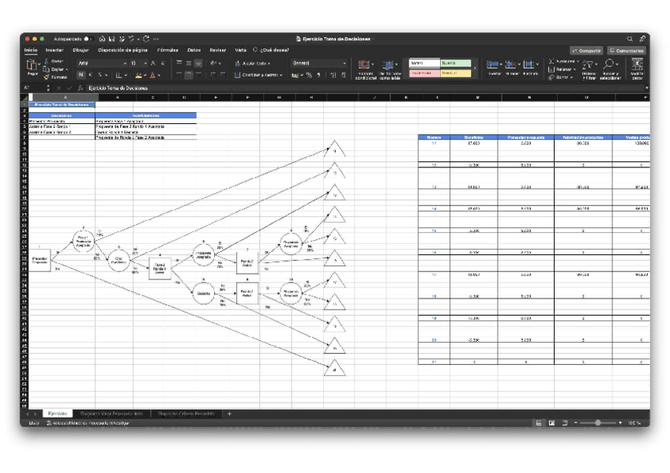670x473 pixels.
Task: Toggle bold formatting (N)
Action: click(81, 75)
